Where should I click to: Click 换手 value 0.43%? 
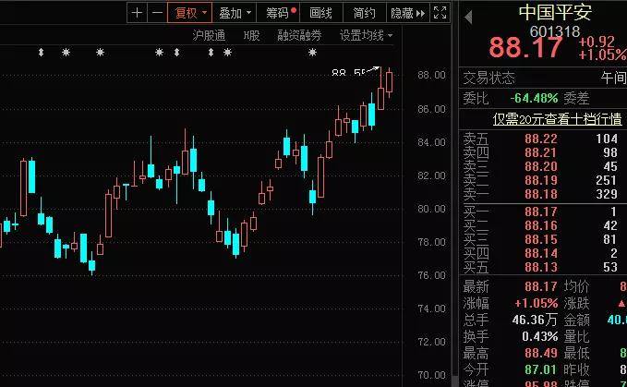point(539,336)
